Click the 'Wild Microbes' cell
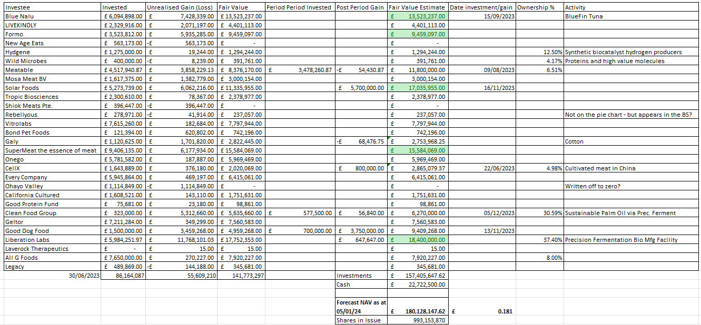Screen dimensions: 701x325 (x=52, y=61)
